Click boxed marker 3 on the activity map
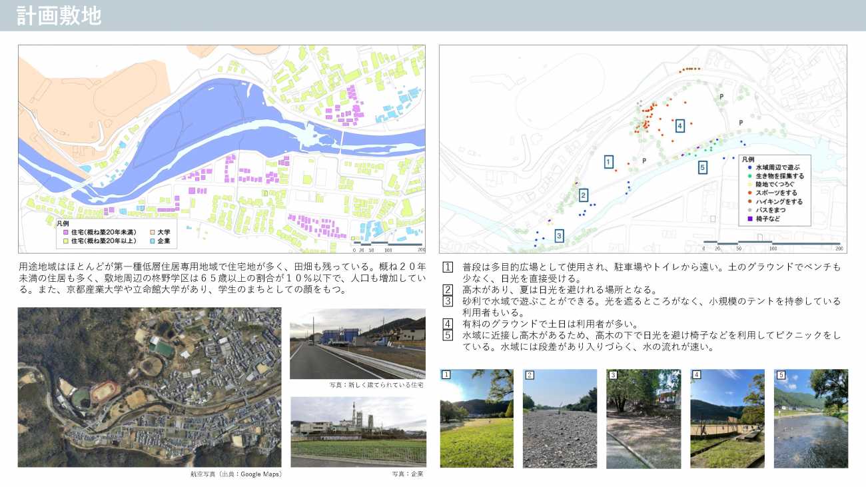Image resolution: width=866 pixels, height=487 pixels. [x=559, y=235]
